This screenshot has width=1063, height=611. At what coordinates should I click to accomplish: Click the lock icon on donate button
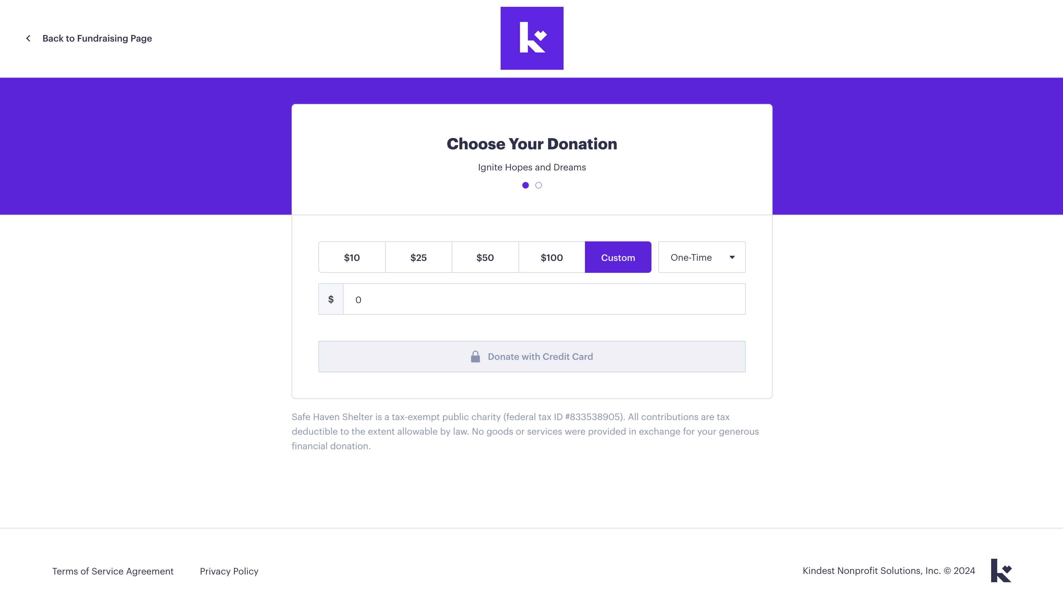[475, 356]
